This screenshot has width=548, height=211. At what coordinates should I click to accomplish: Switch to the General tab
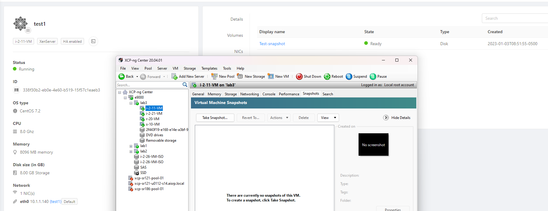click(198, 94)
